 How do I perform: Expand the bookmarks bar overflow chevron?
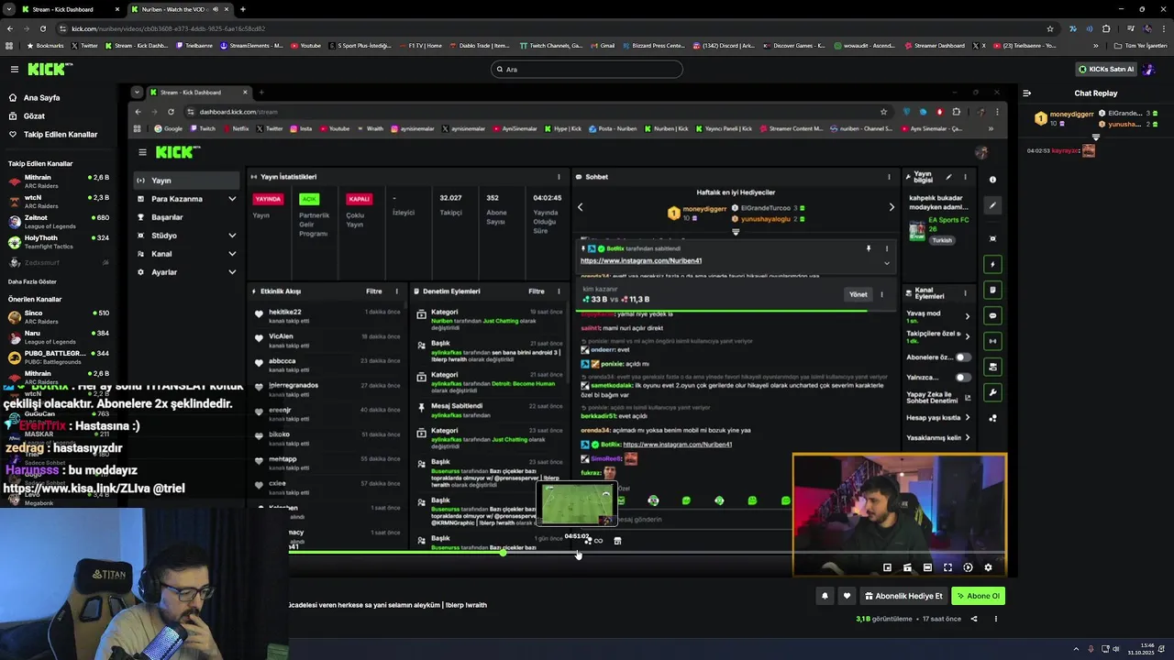(1095, 45)
